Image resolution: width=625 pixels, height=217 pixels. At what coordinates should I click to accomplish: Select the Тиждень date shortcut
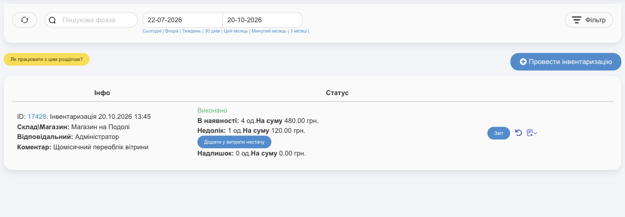[191, 32]
